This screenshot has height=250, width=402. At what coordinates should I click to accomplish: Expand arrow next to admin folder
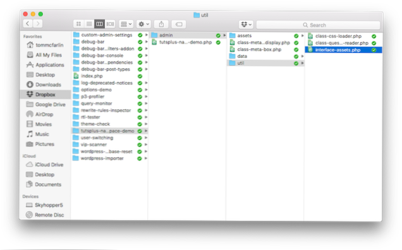tap(224, 35)
